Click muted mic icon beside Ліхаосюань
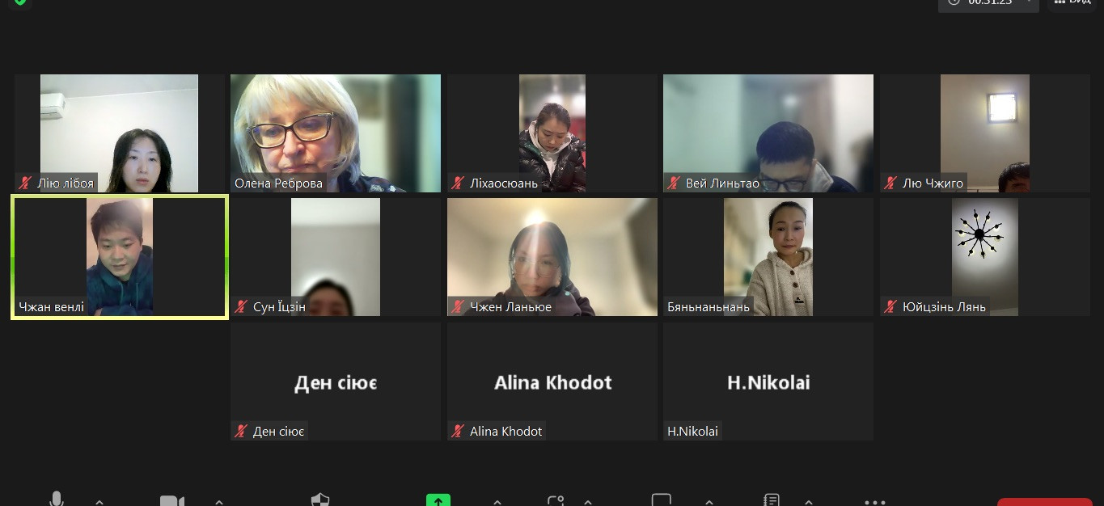This screenshot has height=506, width=1104. pos(459,183)
